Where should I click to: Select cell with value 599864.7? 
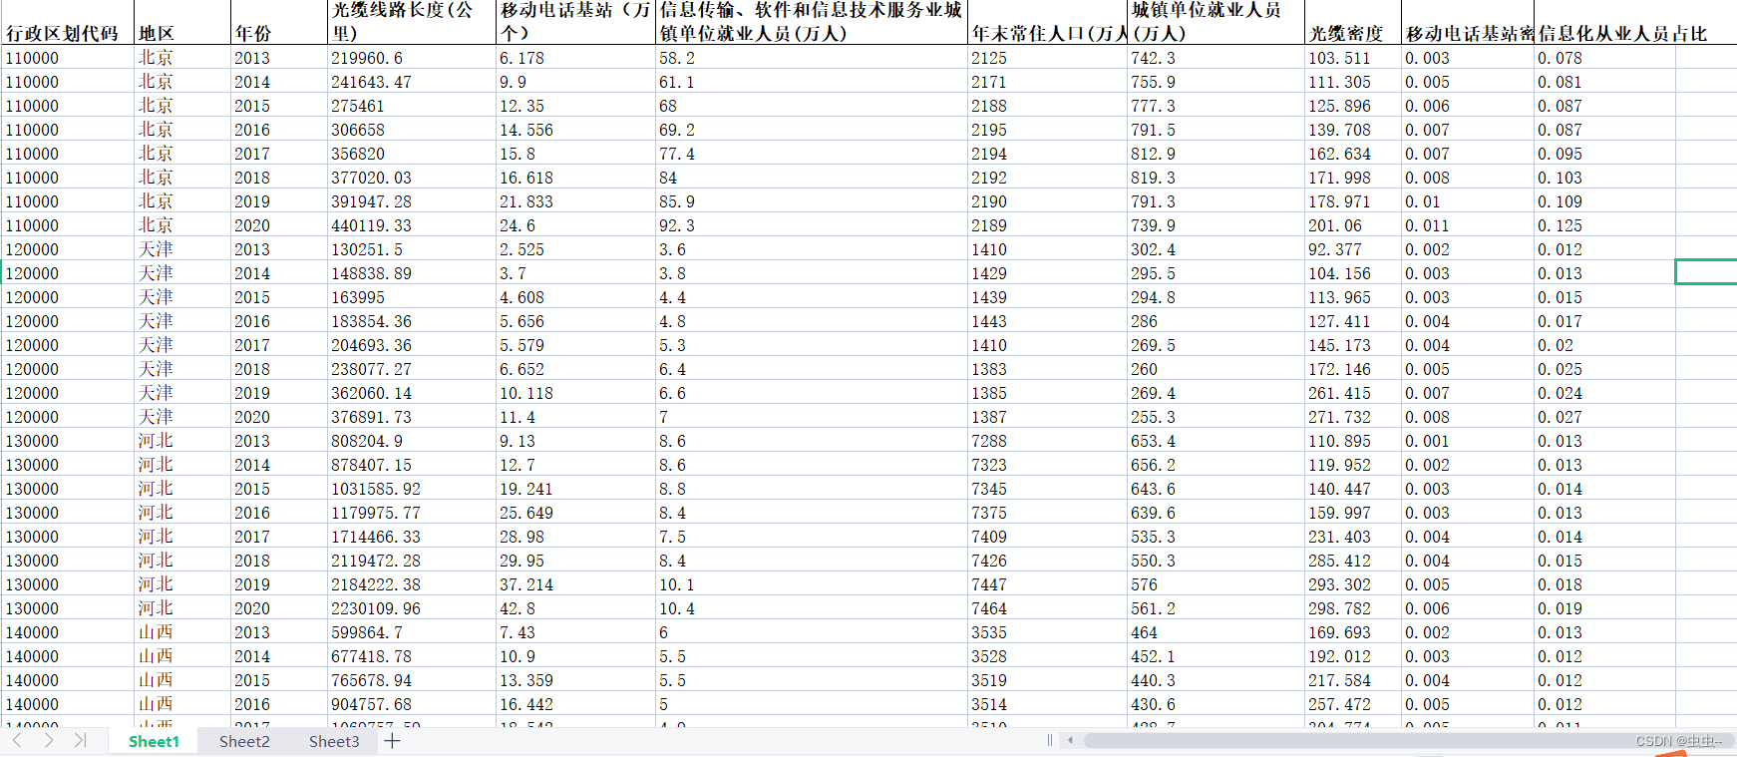click(x=412, y=632)
